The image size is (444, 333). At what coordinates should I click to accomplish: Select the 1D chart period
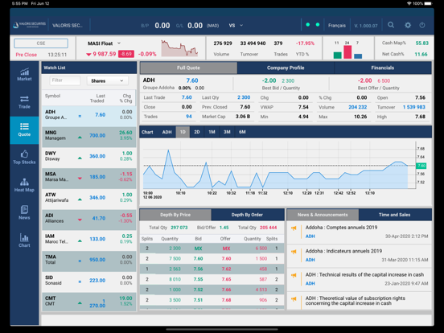coord(183,132)
